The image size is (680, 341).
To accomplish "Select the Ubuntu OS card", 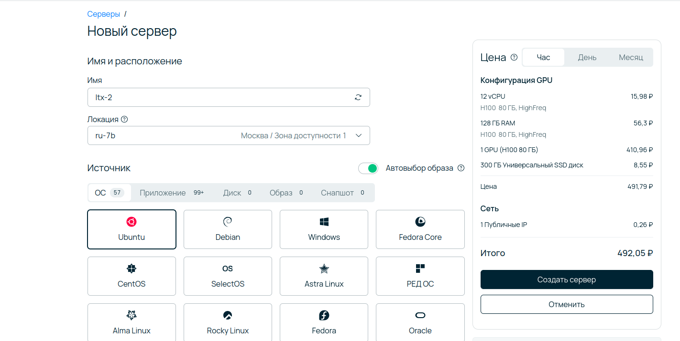I will point(132,229).
